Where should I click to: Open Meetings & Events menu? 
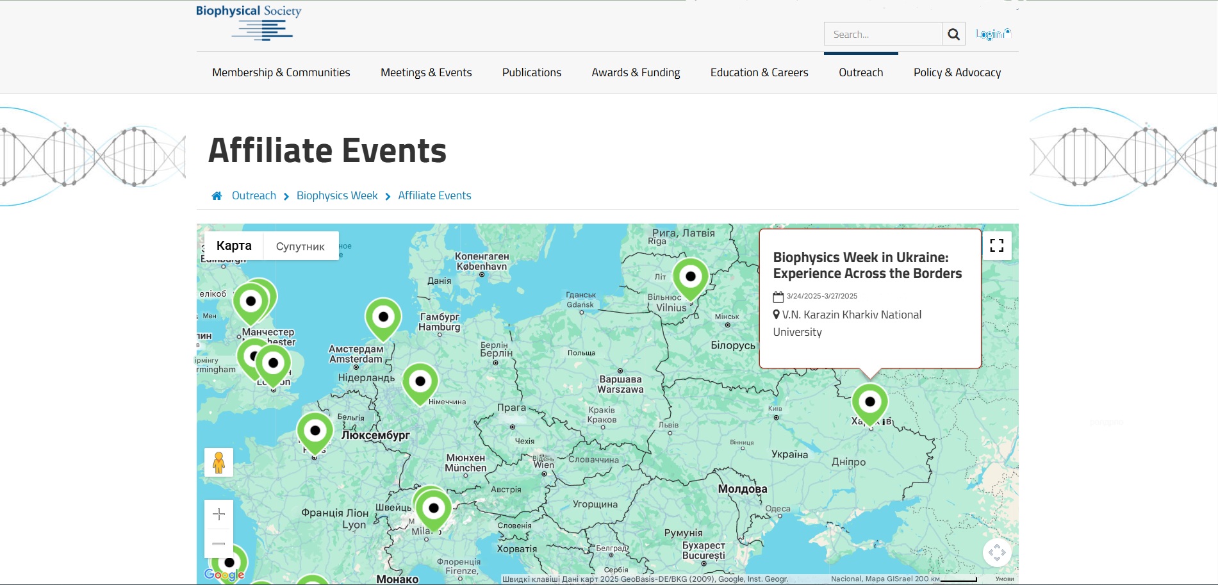[426, 72]
